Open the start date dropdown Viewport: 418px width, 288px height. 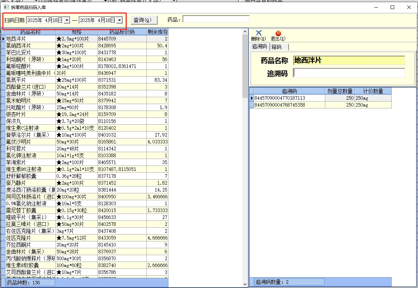[67, 20]
